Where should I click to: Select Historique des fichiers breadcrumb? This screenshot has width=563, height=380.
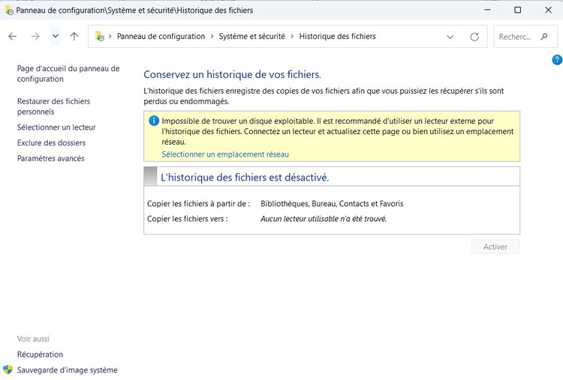pyautogui.click(x=337, y=36)
